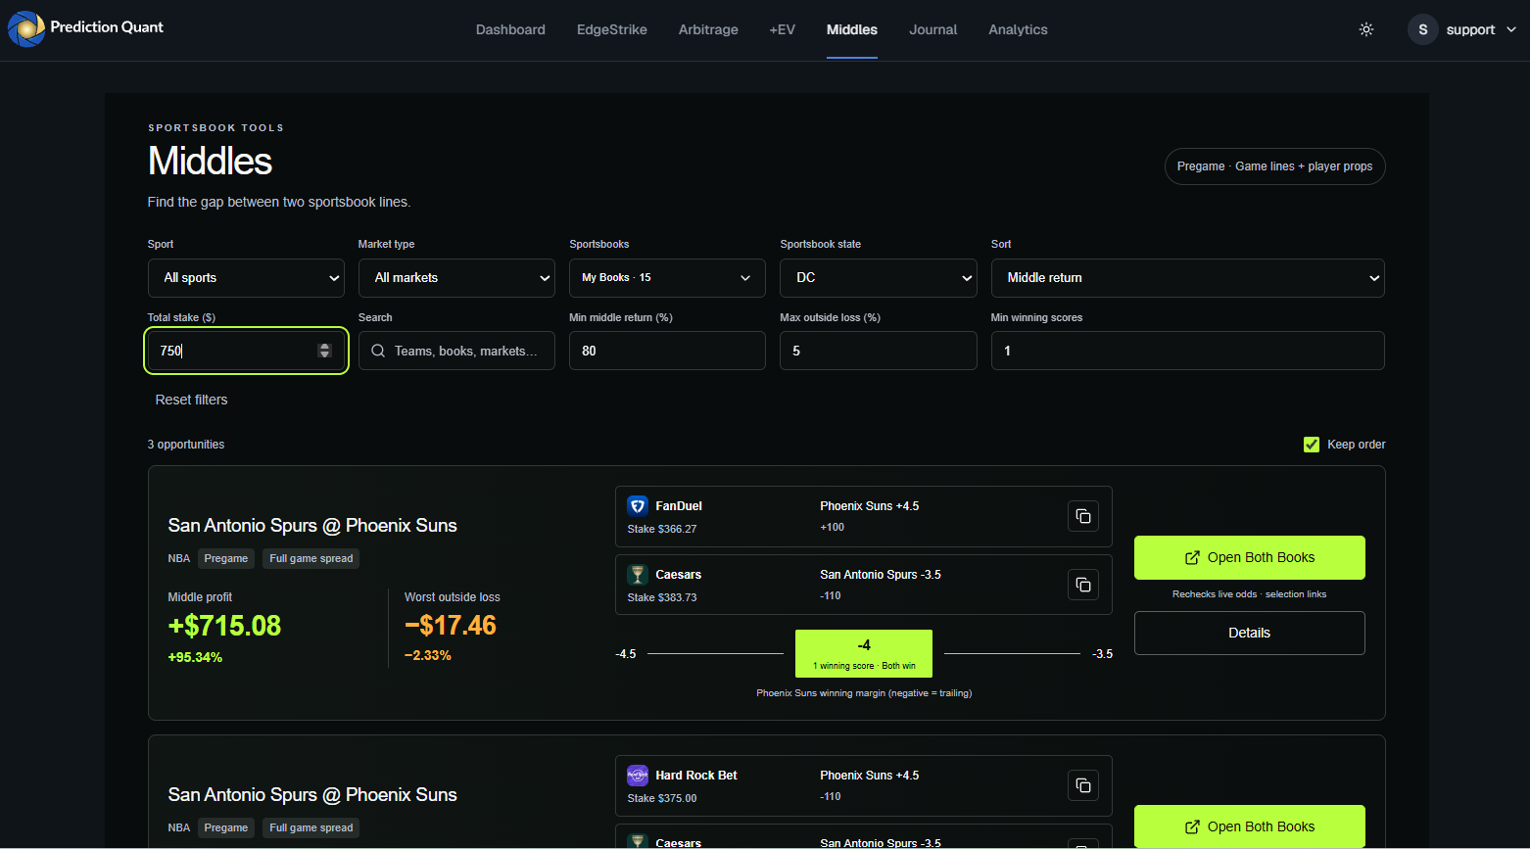Image resolution: width=1530 pixels, height=849 pixels.
Task: Open the Sportsbook state DC dropdown
Action: (x=879, y=278)
